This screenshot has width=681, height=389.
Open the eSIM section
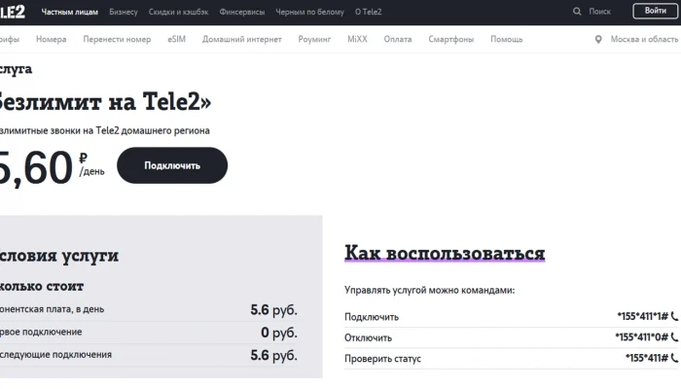pyautogui.click(x=176, y=39)
